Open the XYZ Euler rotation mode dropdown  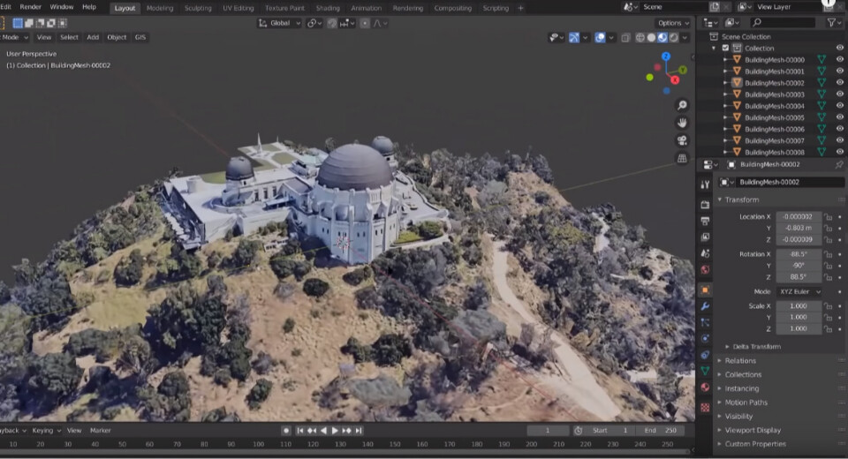[799, 291]
